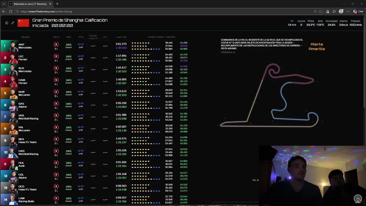366x206 pixels.
Task: Click the NEUM column header
Action: pyautogui.click(x=56, y=37)
